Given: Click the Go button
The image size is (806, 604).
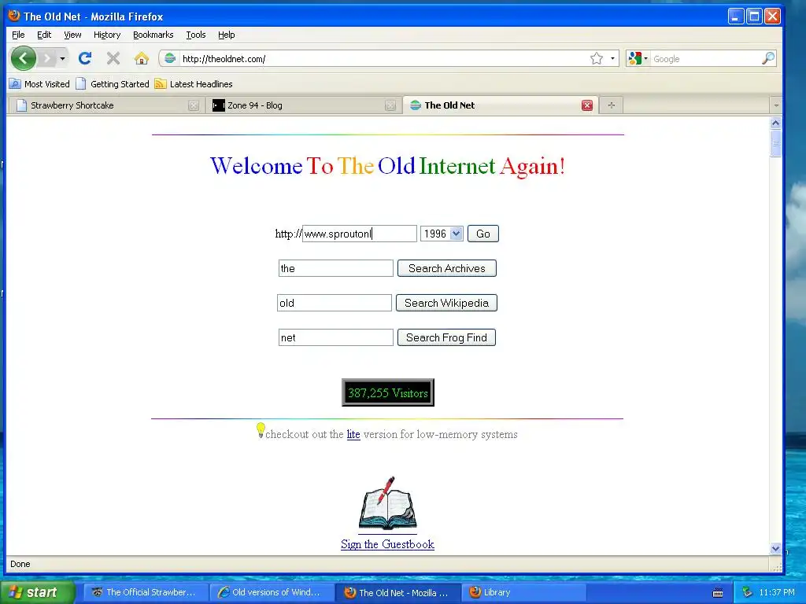Looking at the screenshot, I should pos(483,234).
